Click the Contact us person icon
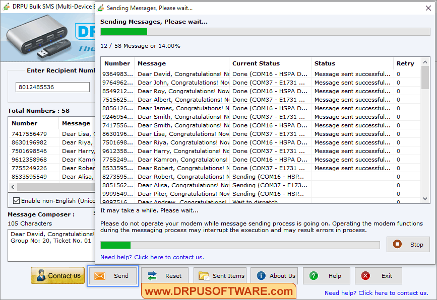 (41, 275)
